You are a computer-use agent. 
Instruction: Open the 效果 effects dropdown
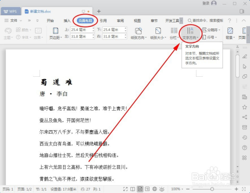pyautogui.click(x=38, y=33)
